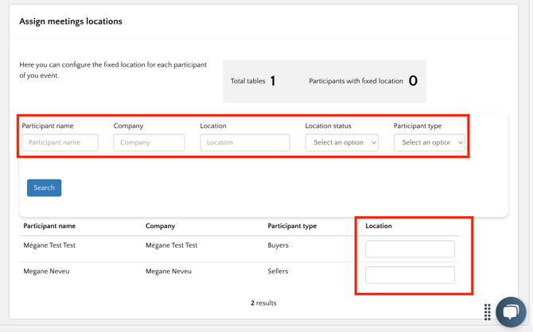533x332 pixels.
Task: Open the chat support widget icon
Action: 511,311
